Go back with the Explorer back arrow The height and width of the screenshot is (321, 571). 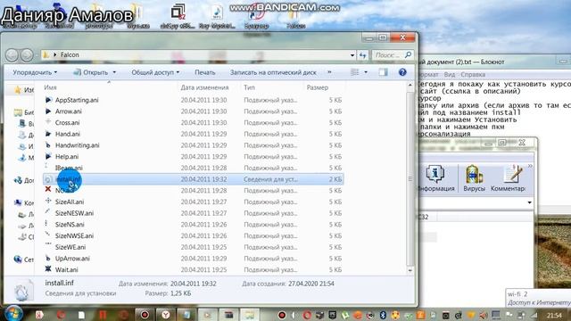coord(12,55)
